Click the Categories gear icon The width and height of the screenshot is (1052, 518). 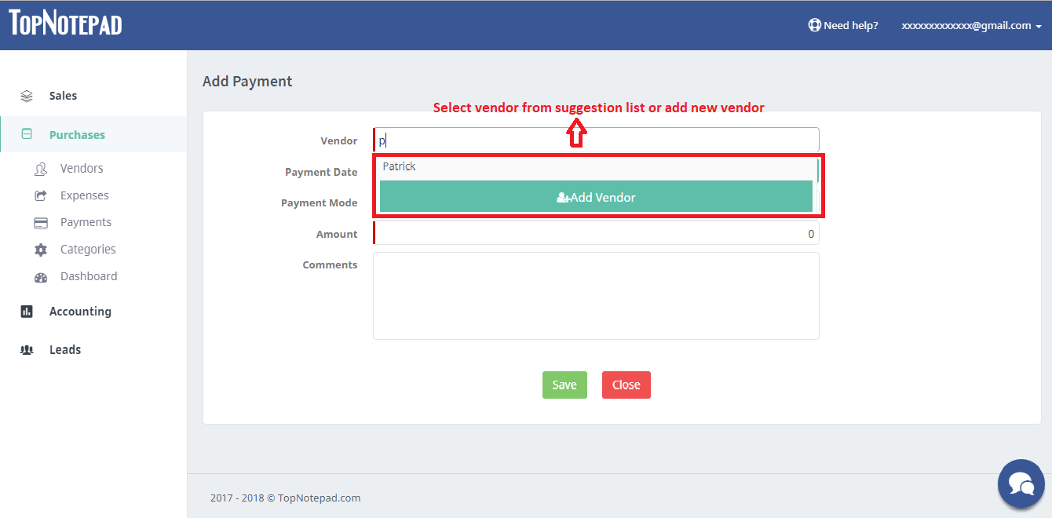(x=41, y=250)
